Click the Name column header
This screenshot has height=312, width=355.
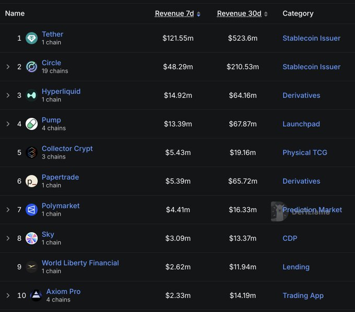tap(15, 14)
